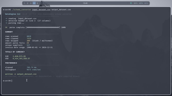Switch to workspace 5 in the top bar
The height and width of the screenshot is (96, 172).
coord(37,3)
